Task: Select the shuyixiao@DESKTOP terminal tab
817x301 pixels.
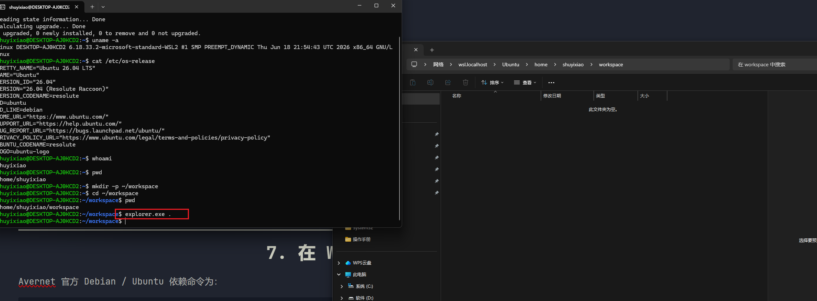Action: (x=39, y=7)
